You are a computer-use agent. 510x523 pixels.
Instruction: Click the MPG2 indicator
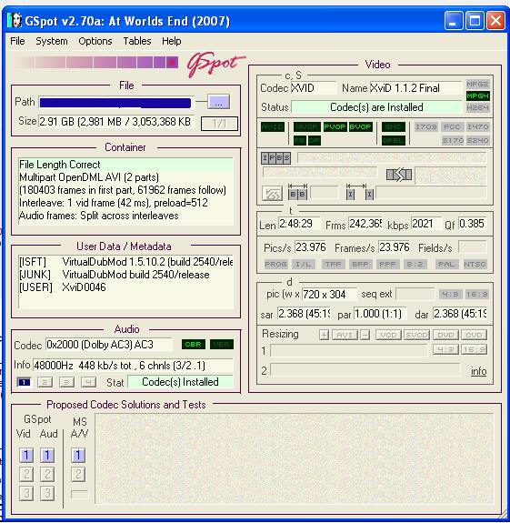pos(477,84)
